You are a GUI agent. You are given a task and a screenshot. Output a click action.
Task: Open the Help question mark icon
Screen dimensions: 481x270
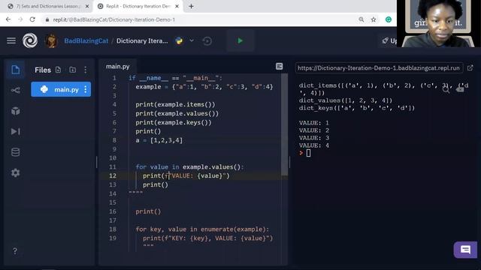15,251
